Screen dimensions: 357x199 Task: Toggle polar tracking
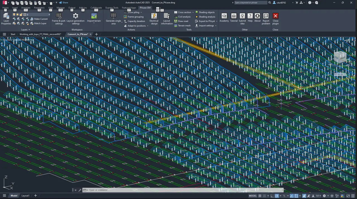277,196
